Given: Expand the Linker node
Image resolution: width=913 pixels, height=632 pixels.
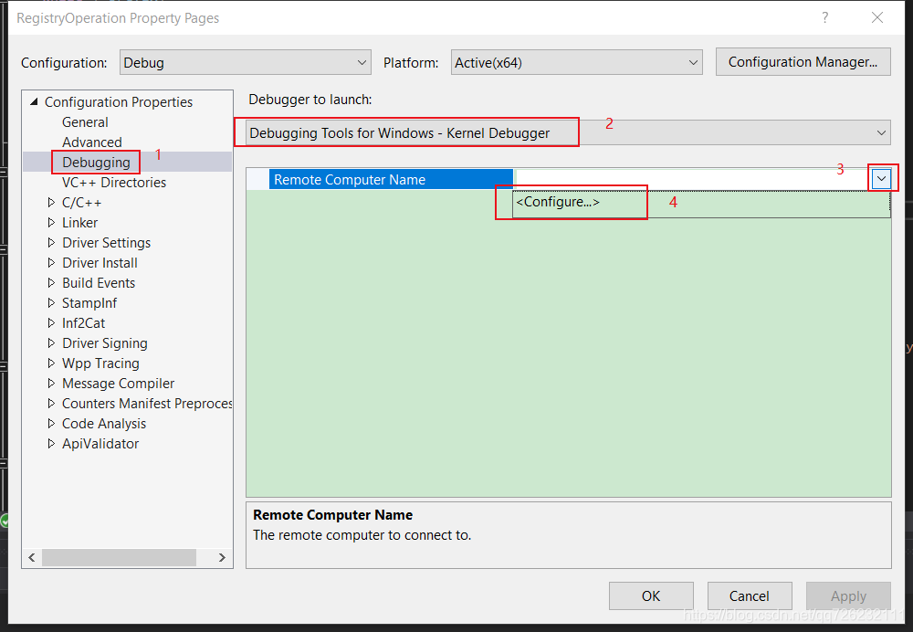Looking at the screenshot, I should [51, 223].
